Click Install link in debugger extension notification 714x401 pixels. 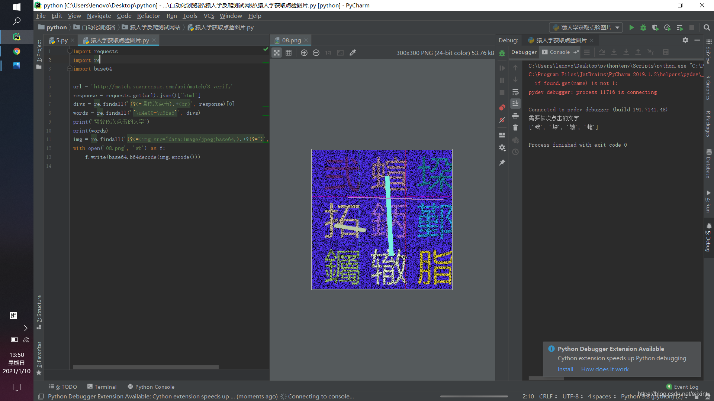coord(565,369)
